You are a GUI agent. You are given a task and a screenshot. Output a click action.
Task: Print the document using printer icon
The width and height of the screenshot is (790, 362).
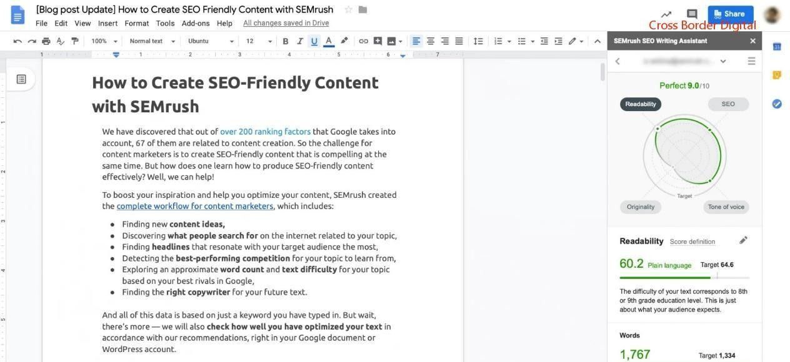[46, 41]
